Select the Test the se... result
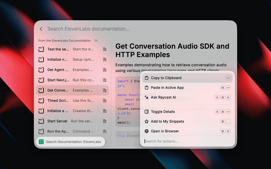Screen dimensions: 271x169 (72, 49)
